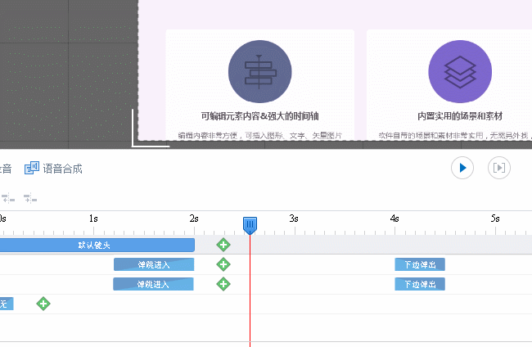Image resolution: width=532 pixels, height=347 pixels.
Task: Add animation after the second 弹跳进入 block
Action: [223, 284]
